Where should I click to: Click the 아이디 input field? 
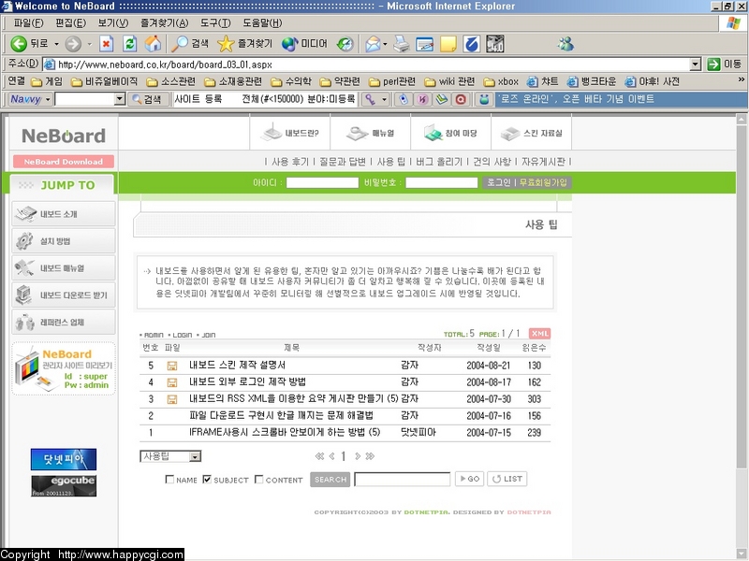(x=322, y=182)
